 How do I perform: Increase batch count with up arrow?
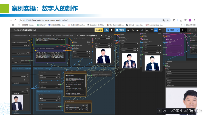point(186,29)
